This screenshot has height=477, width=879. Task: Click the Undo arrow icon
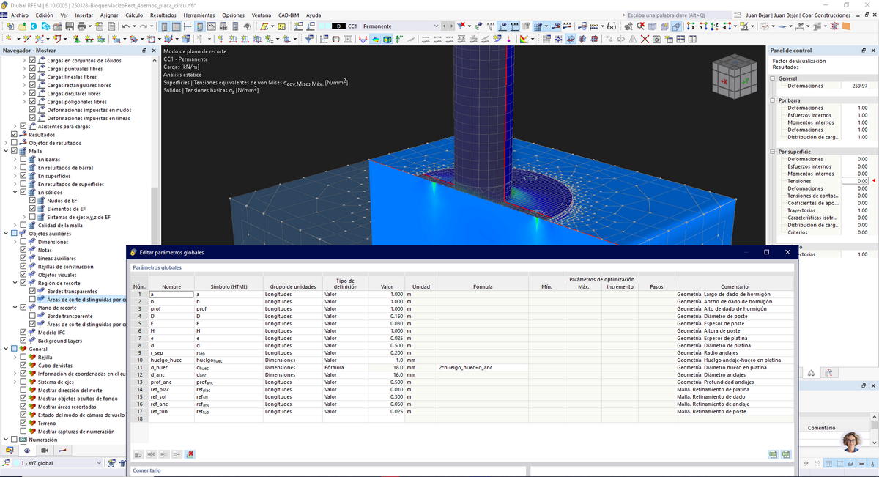(x=125, y=26)
